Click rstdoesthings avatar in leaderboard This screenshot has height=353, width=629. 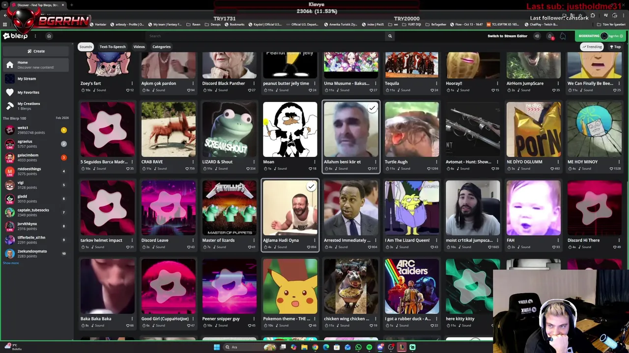click(10, 171)
